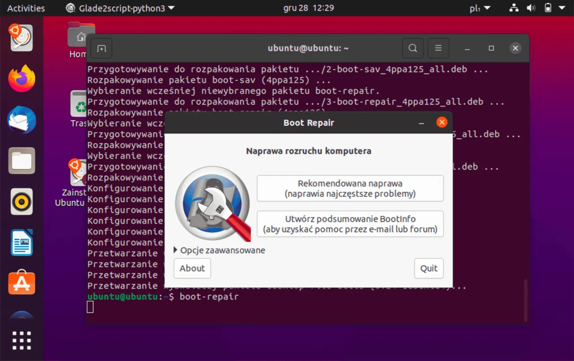This screenshot has width=574, height=361.
Task: Open the terminal hamburger menu
Action: [438, 48]
